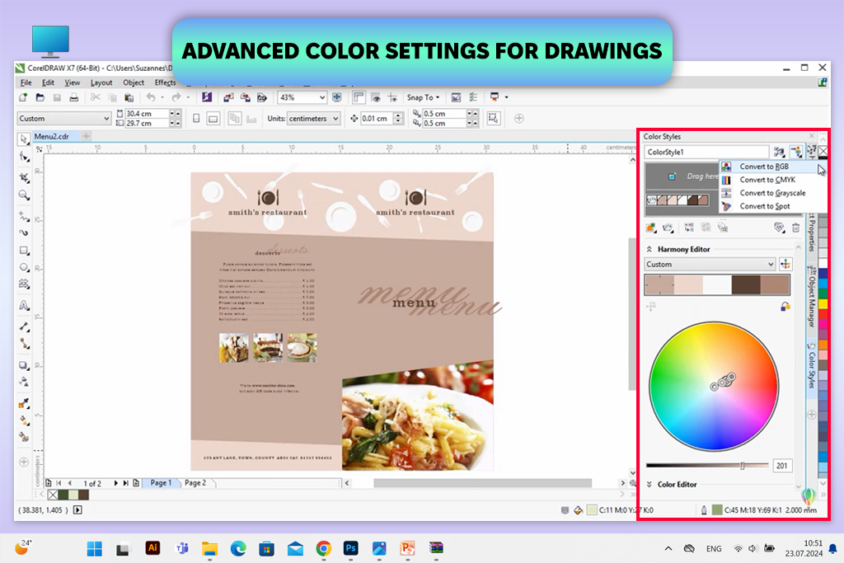The height and width of the screenshot is (563, 844).
Task: Select the Drop Shadow tool
Action: (x=24, y=365)
